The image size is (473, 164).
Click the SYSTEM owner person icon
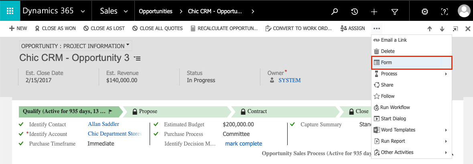pyautogui.click(x=272, y=80)
